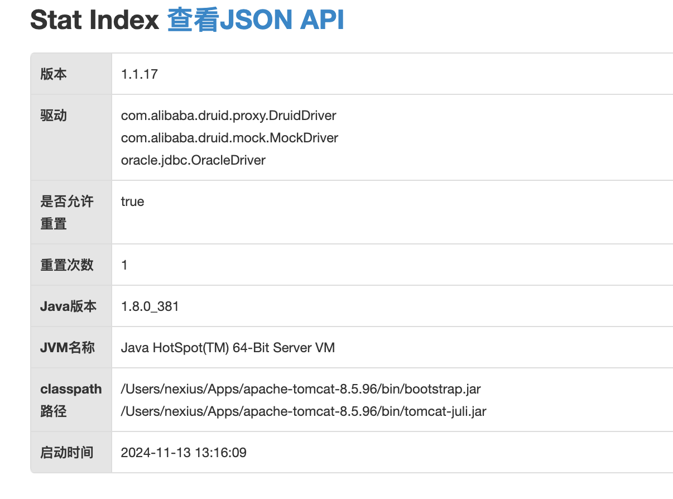Open the 查看JSON API link
Image resolution: width=673 pixels, height=499 pixels.
pyautogui.click(x=256, y=20)
